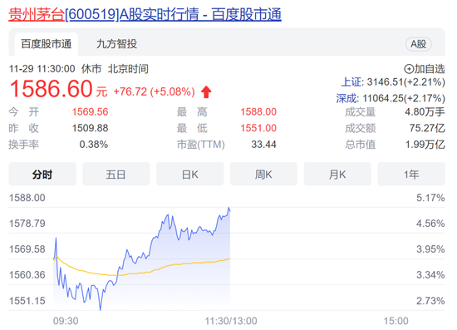Click the chart axis label 1560.36
The height and width of the screenshot is (330, 457).
click(x=27, y=275)
